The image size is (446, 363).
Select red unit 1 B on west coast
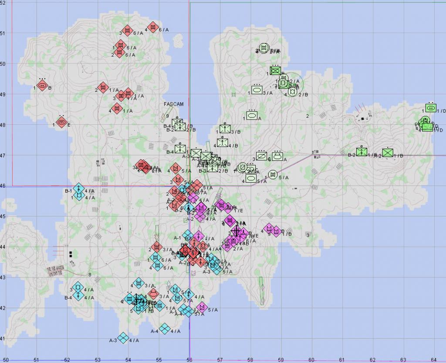pos(42,86)
